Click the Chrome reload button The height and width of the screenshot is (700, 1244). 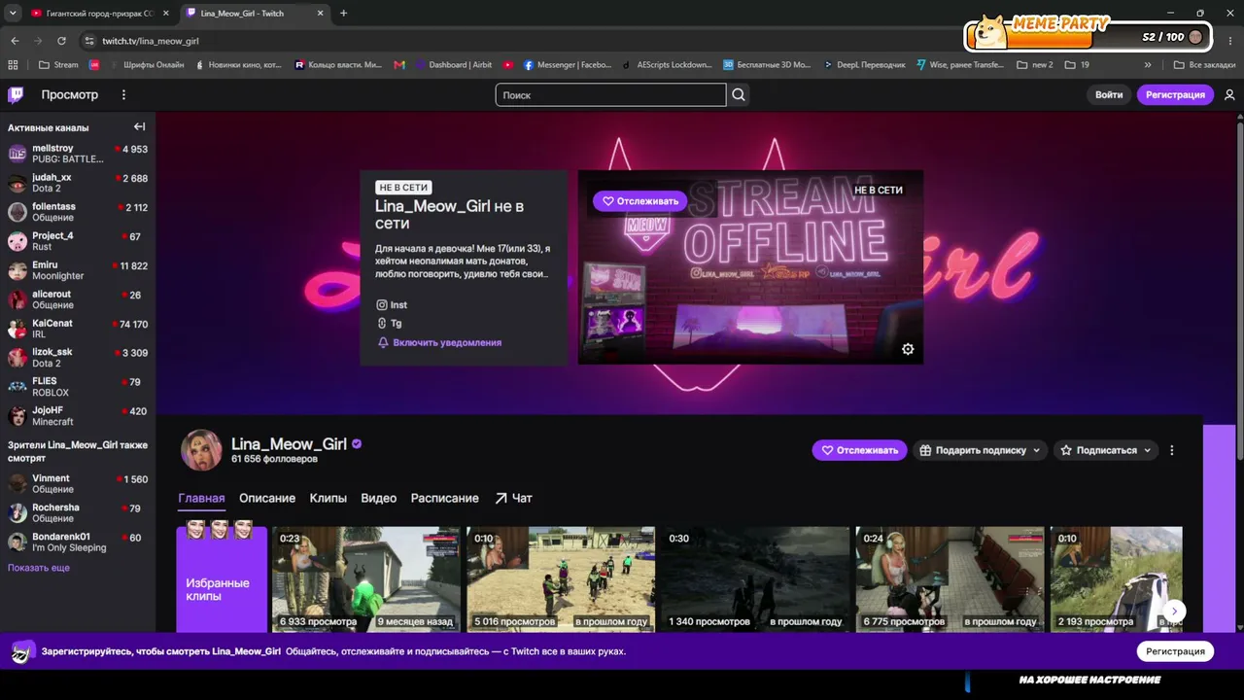click(x=61, y=41)
